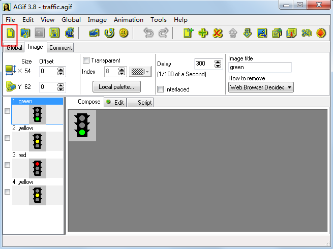Click the X Offset spinner arrows
Viewport: 333px width, 249px height.
point(60,71)
